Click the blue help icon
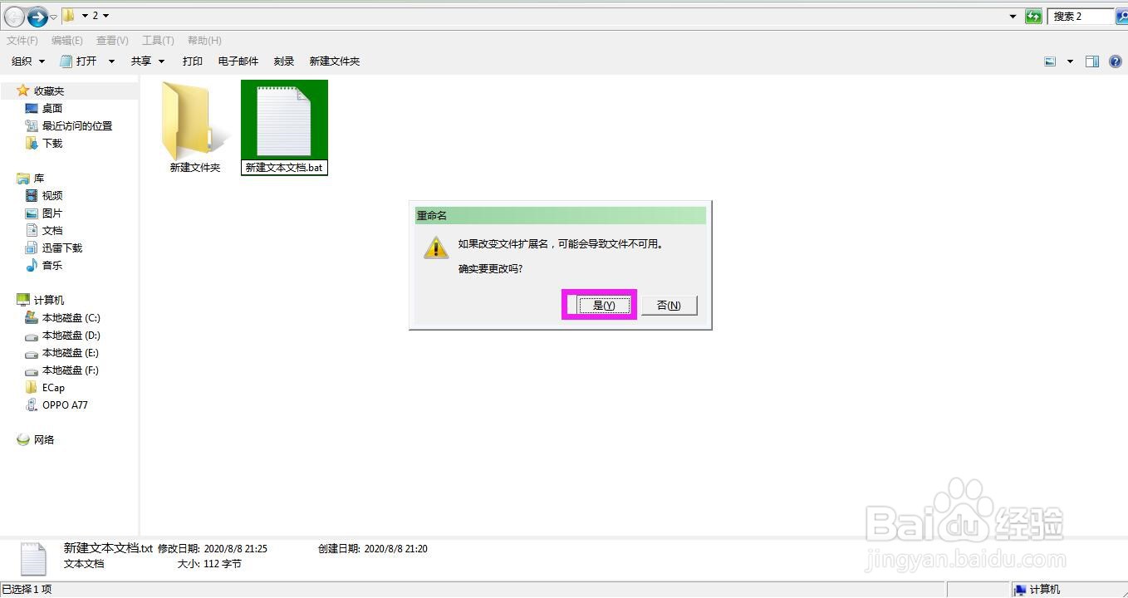The height and width of the screenshot is (598, 1128). tap(1116, 61)
